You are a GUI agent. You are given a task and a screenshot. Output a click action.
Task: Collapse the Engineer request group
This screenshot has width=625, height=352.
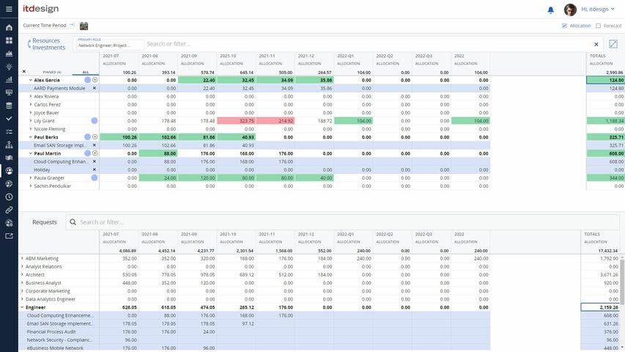[x=22, y=307]
